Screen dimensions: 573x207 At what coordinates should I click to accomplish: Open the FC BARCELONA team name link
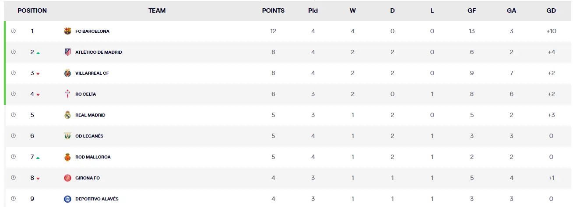tap(92, 31)
